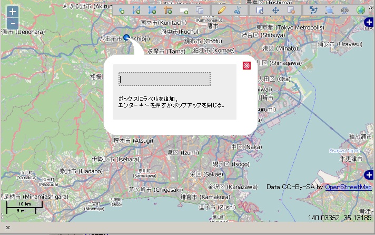Select the draw point tool

click(x=122, y=10)
